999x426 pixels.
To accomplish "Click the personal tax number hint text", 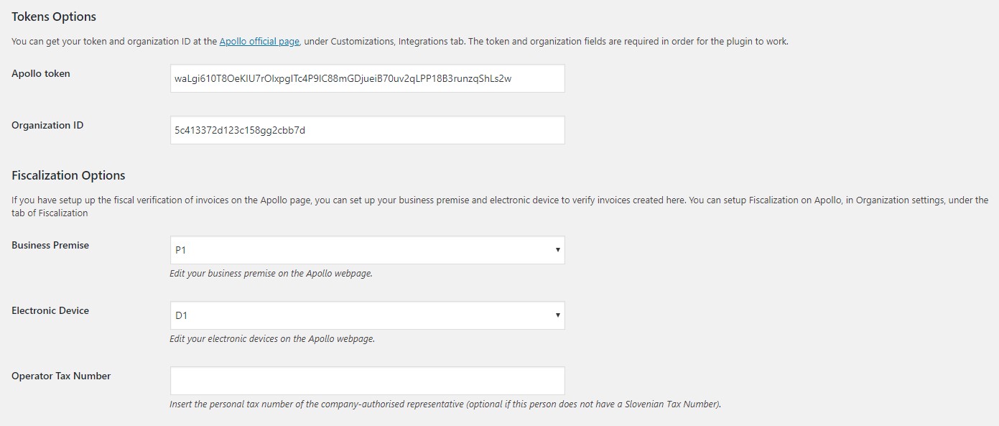I will point(445,404).
